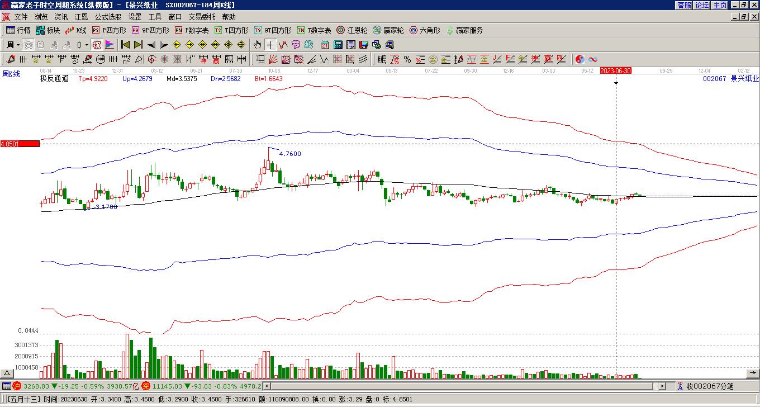Open the 行情 market quotes view

click(x=18, y=30)
